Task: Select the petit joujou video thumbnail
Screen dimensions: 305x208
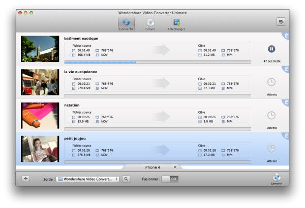Action: tap(40, 149)
